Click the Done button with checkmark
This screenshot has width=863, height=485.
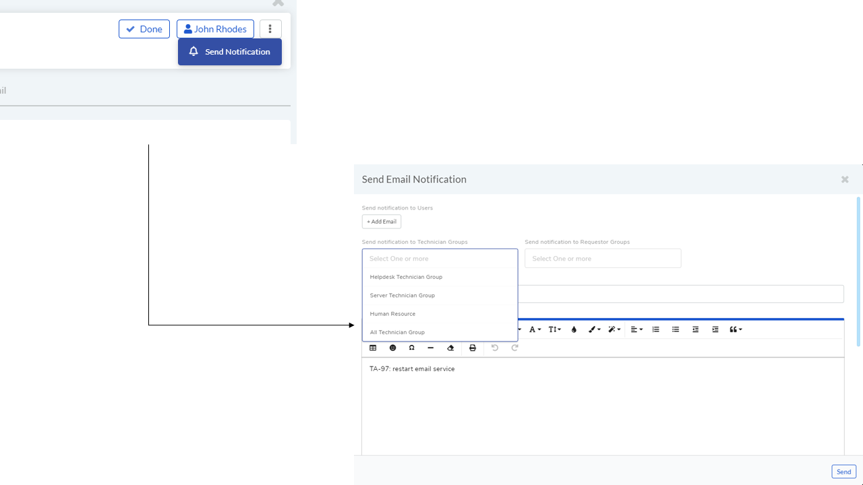pyautogui.click(x=144, y=29)
